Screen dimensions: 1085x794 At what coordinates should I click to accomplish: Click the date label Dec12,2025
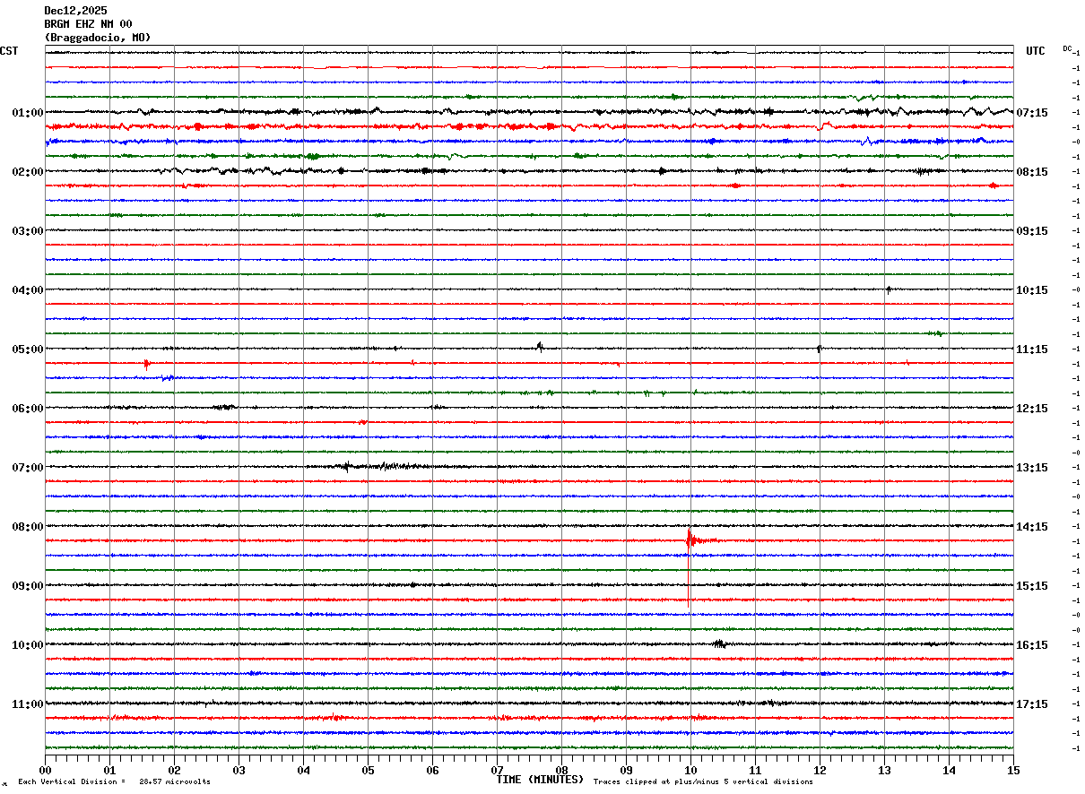pyautogui.click(x=75, y=11)
